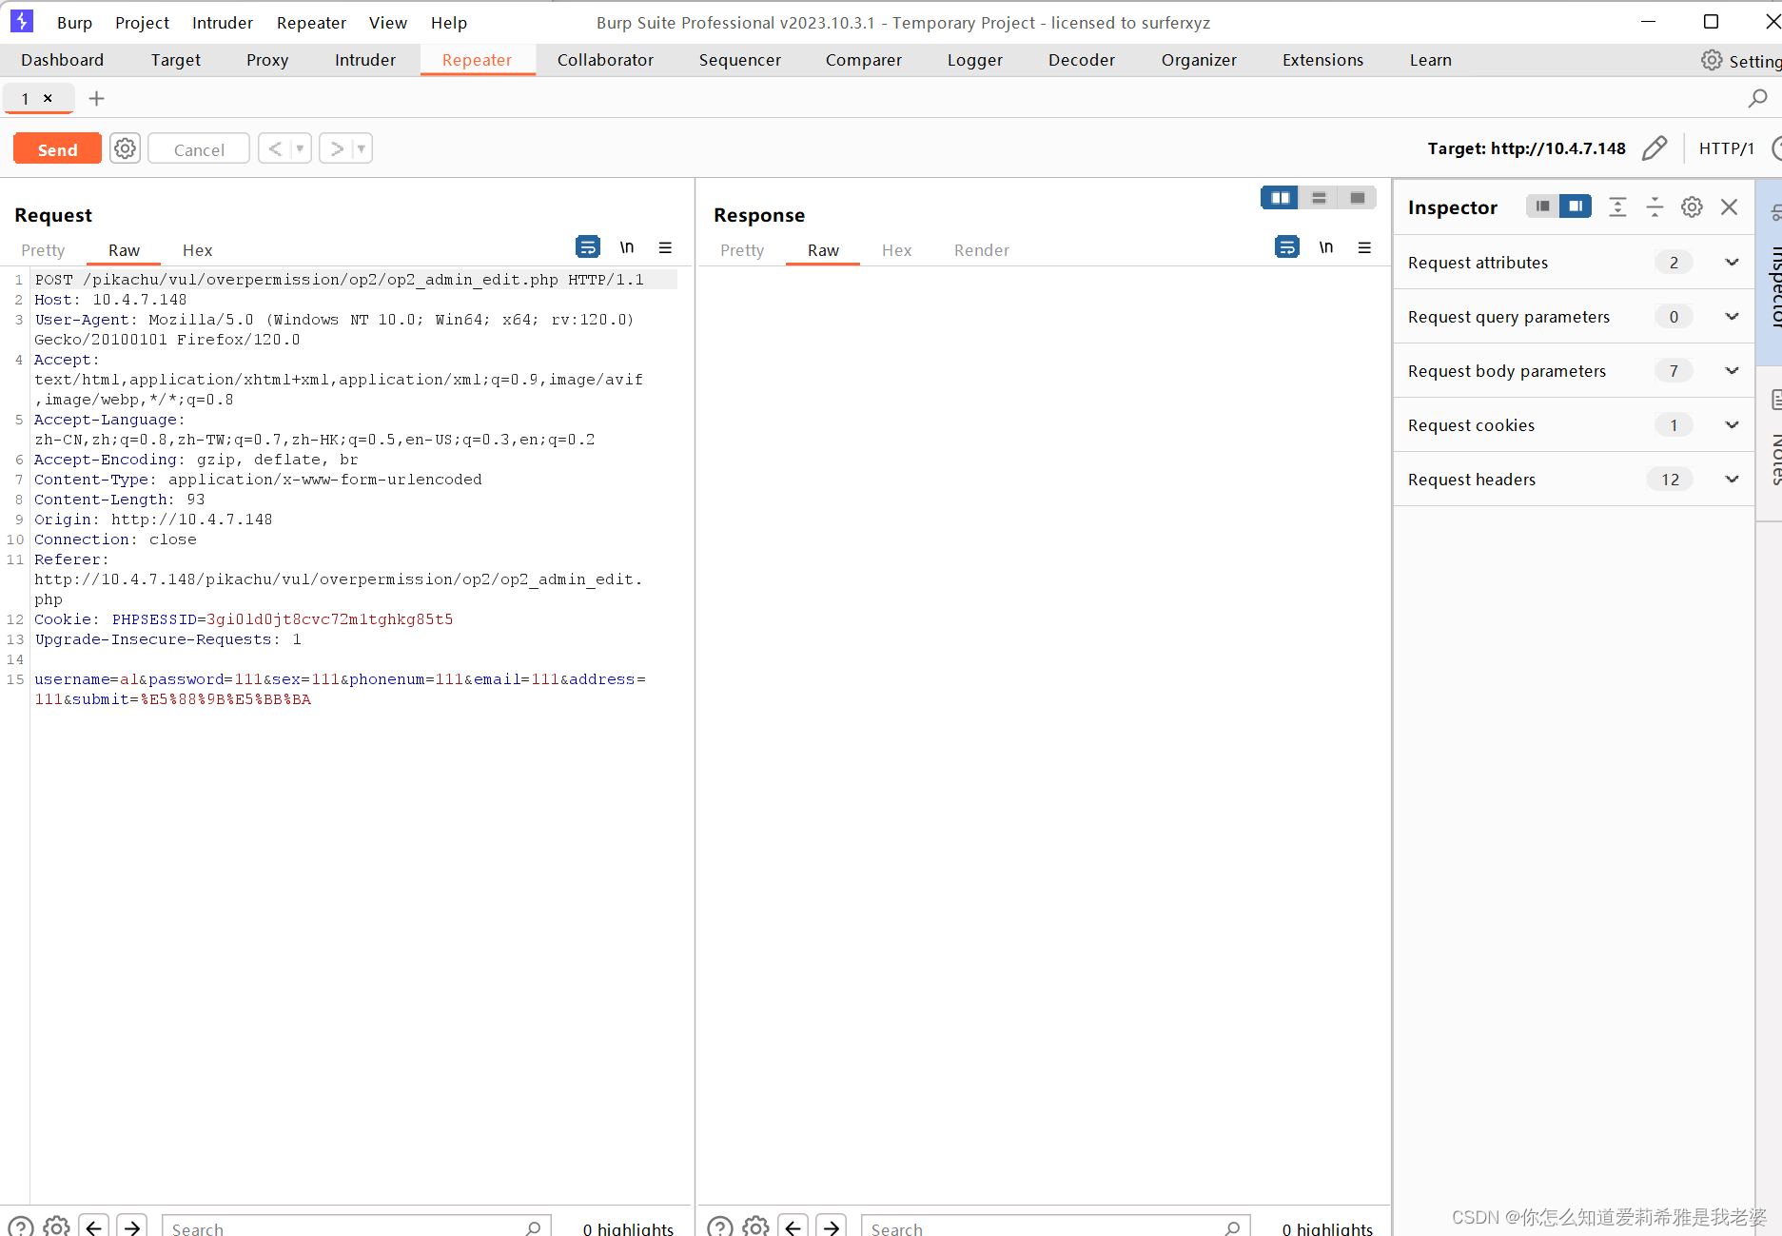Switch to the Decoder tab
This screenshot has width=1782, height=1236.
coord(1081,60)
